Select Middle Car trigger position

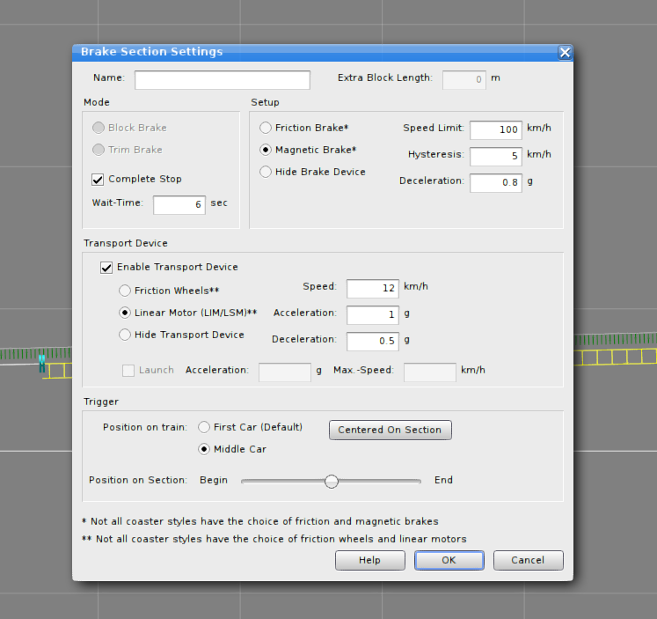point(204,449)
